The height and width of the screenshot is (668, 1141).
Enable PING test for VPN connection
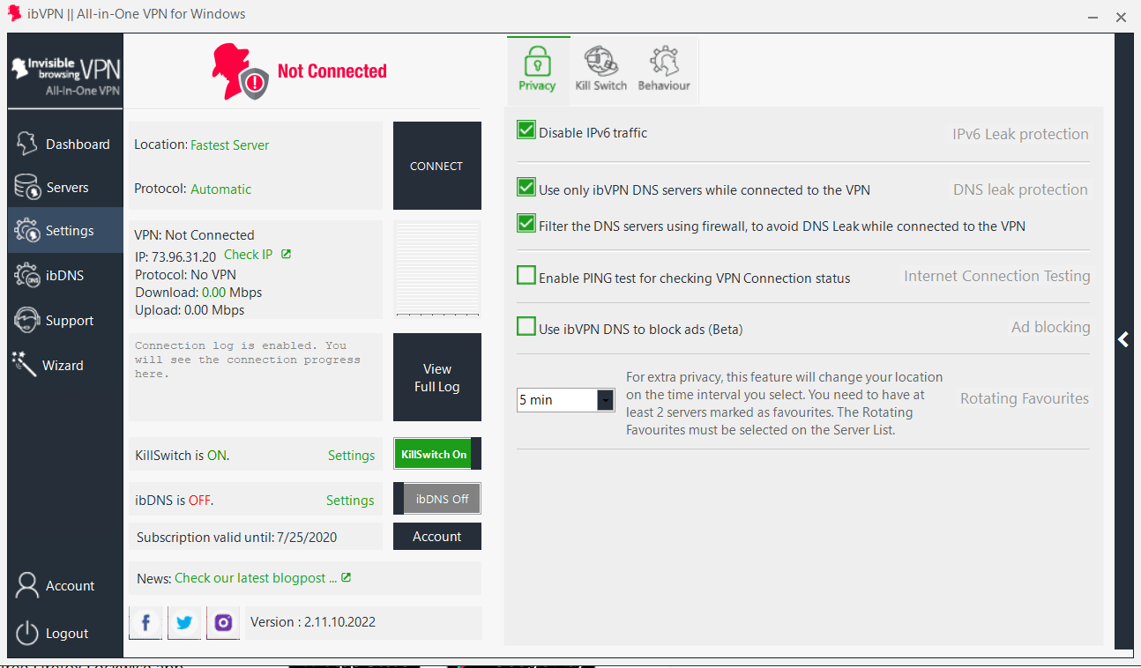pos(526,275)
